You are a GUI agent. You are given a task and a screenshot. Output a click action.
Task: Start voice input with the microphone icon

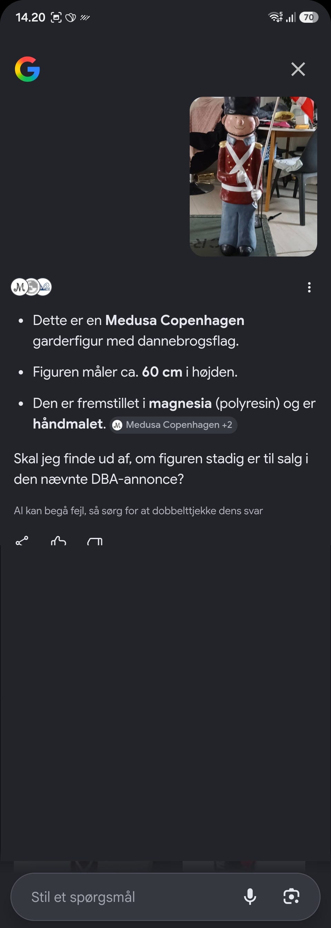pos(250,897)
